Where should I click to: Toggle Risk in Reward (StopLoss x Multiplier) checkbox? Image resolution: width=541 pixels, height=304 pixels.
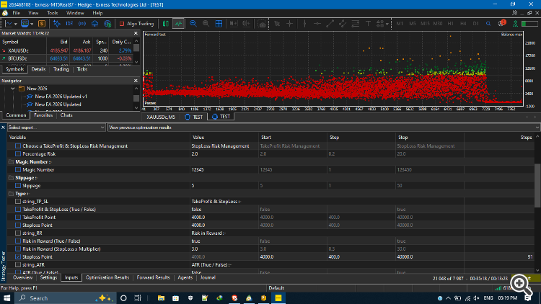tap(18, 249)
